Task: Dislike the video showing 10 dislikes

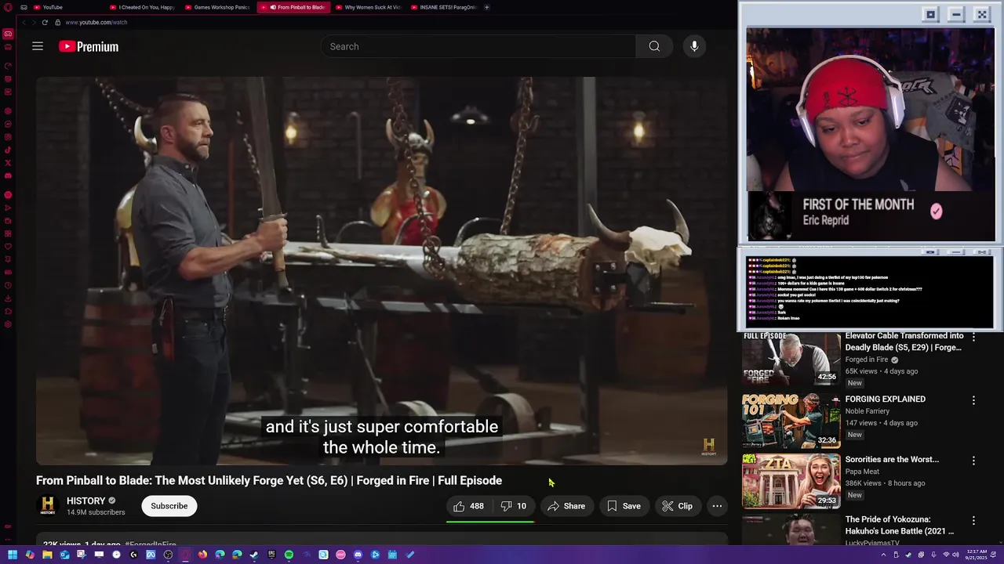Action: [x=514, y=506]
